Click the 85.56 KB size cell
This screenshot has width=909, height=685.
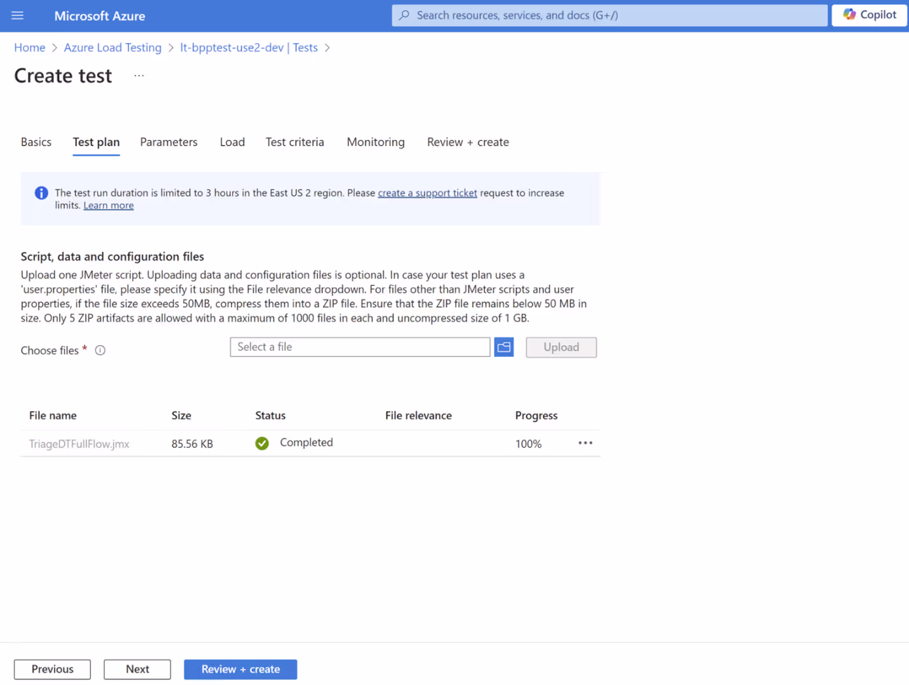coord(192,444)
